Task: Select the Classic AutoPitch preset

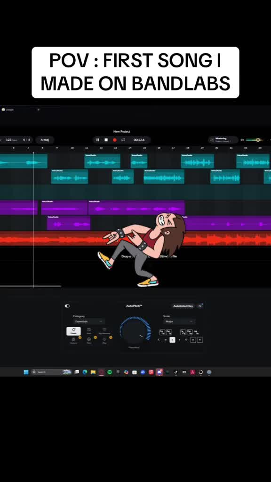Action: (74, 331)
